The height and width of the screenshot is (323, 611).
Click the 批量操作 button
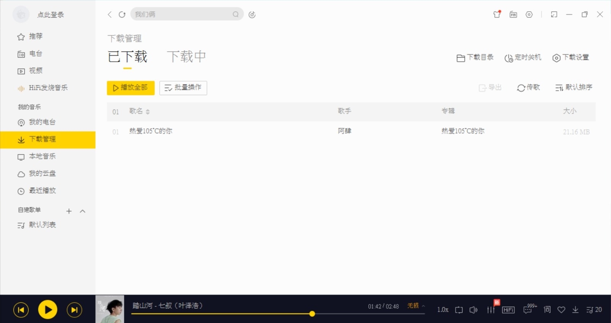pos(183,88)
